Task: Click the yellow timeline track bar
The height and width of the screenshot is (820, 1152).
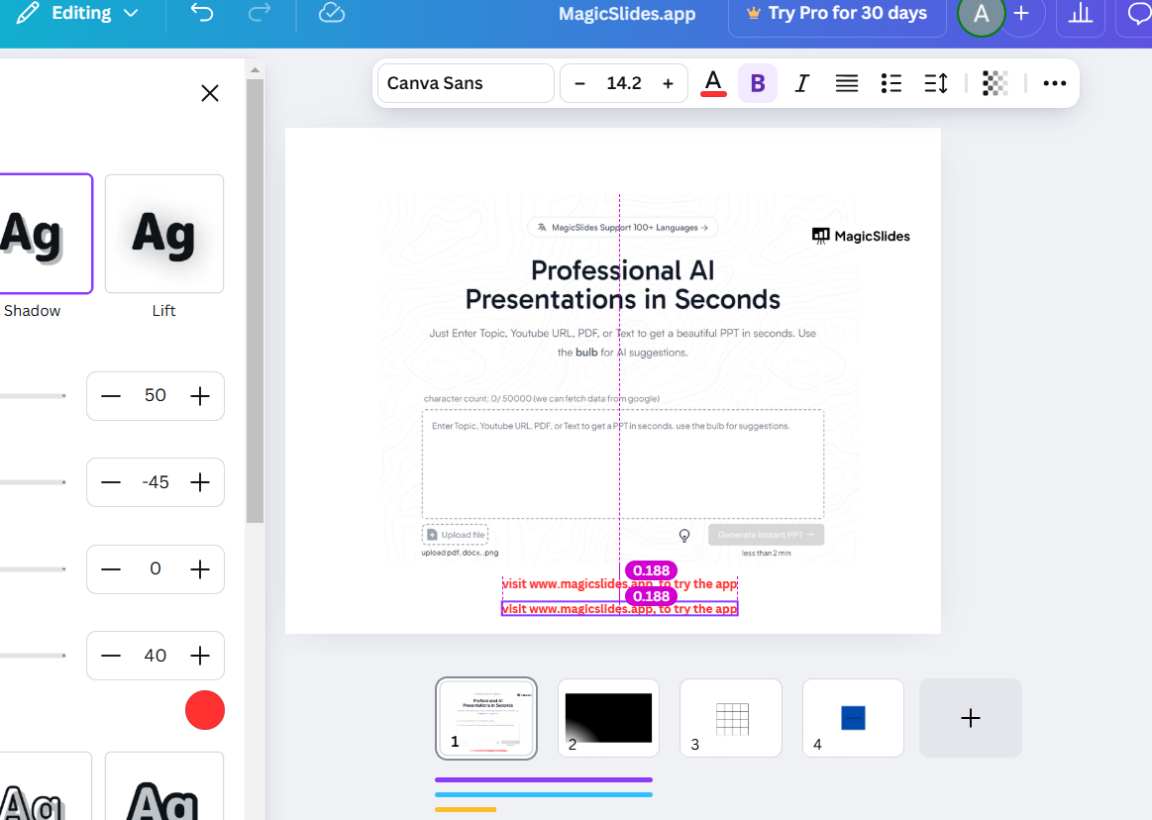Action: pyautogui.click(x=466, y=809)
